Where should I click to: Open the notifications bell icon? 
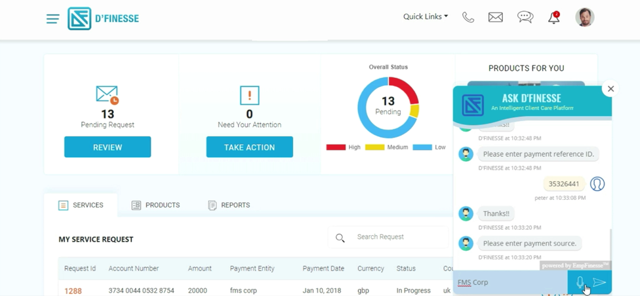click(553, 18)
